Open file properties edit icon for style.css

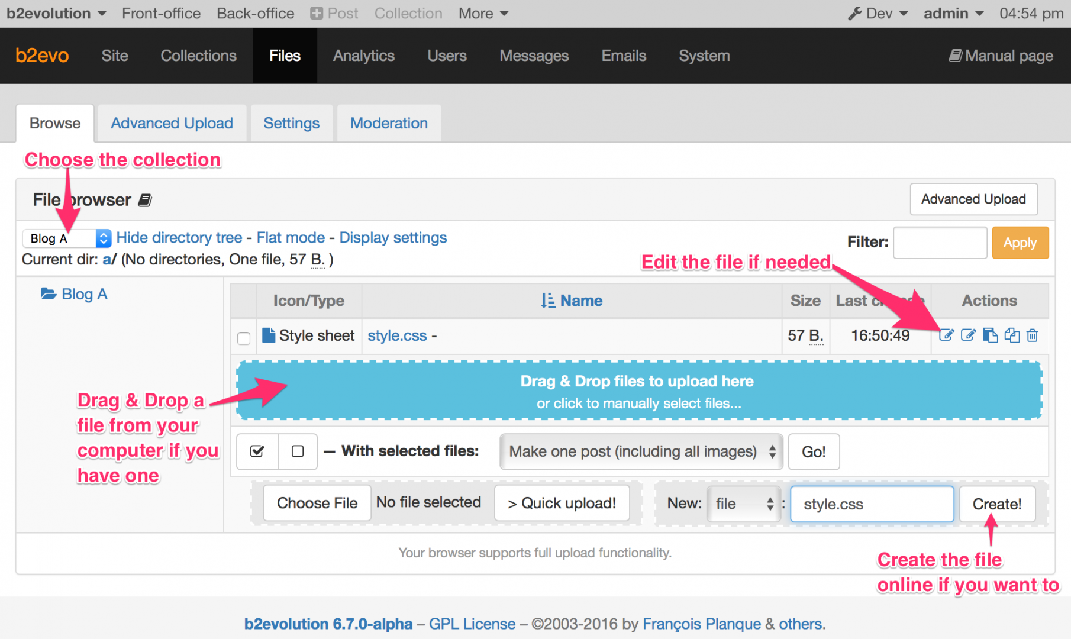coord(968,335)
